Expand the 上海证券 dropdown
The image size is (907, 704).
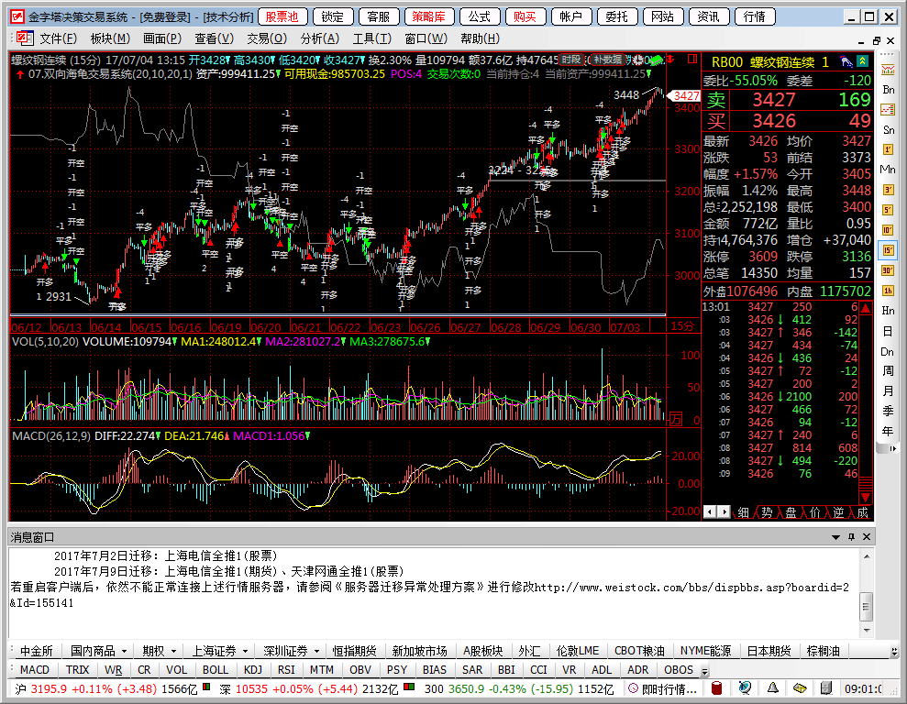point(245,651)
